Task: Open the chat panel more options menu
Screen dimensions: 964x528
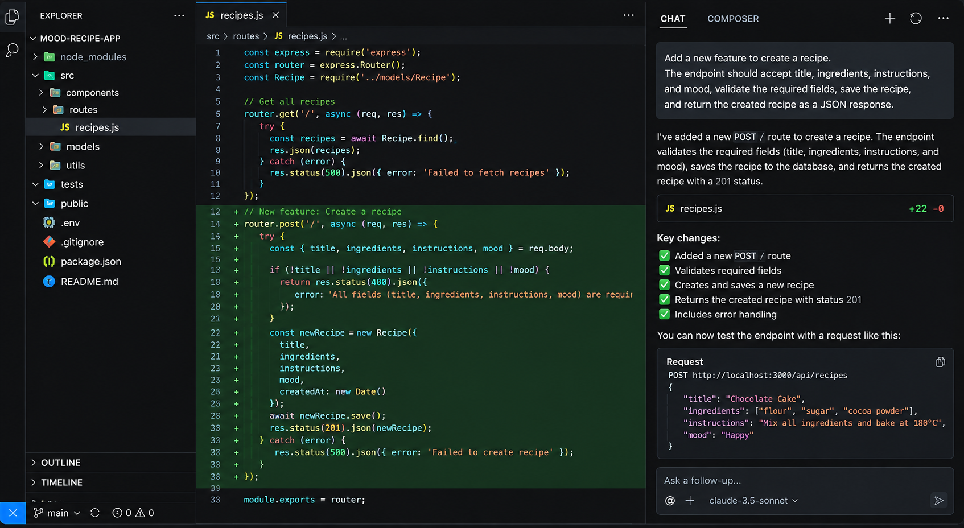Action: 943,19
